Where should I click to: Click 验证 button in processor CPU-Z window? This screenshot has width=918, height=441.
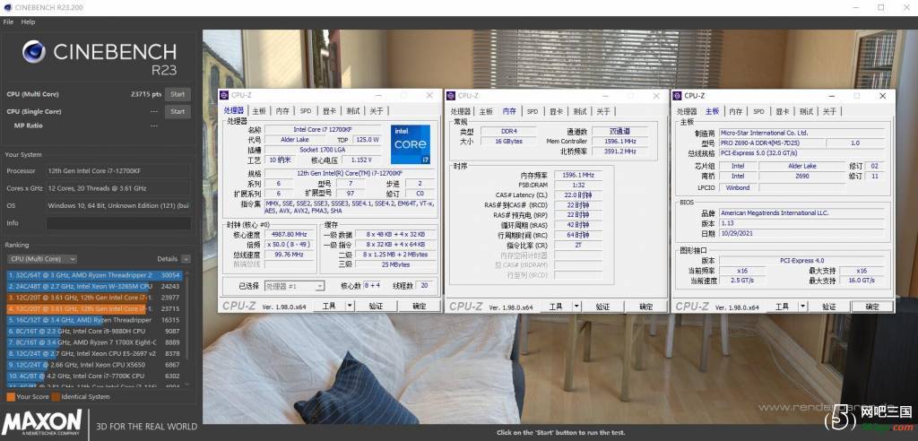(376, 306)
